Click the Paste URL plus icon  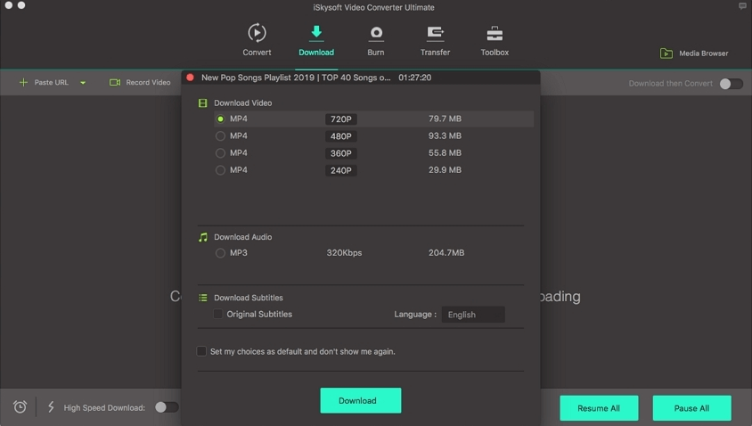(23, 83)
